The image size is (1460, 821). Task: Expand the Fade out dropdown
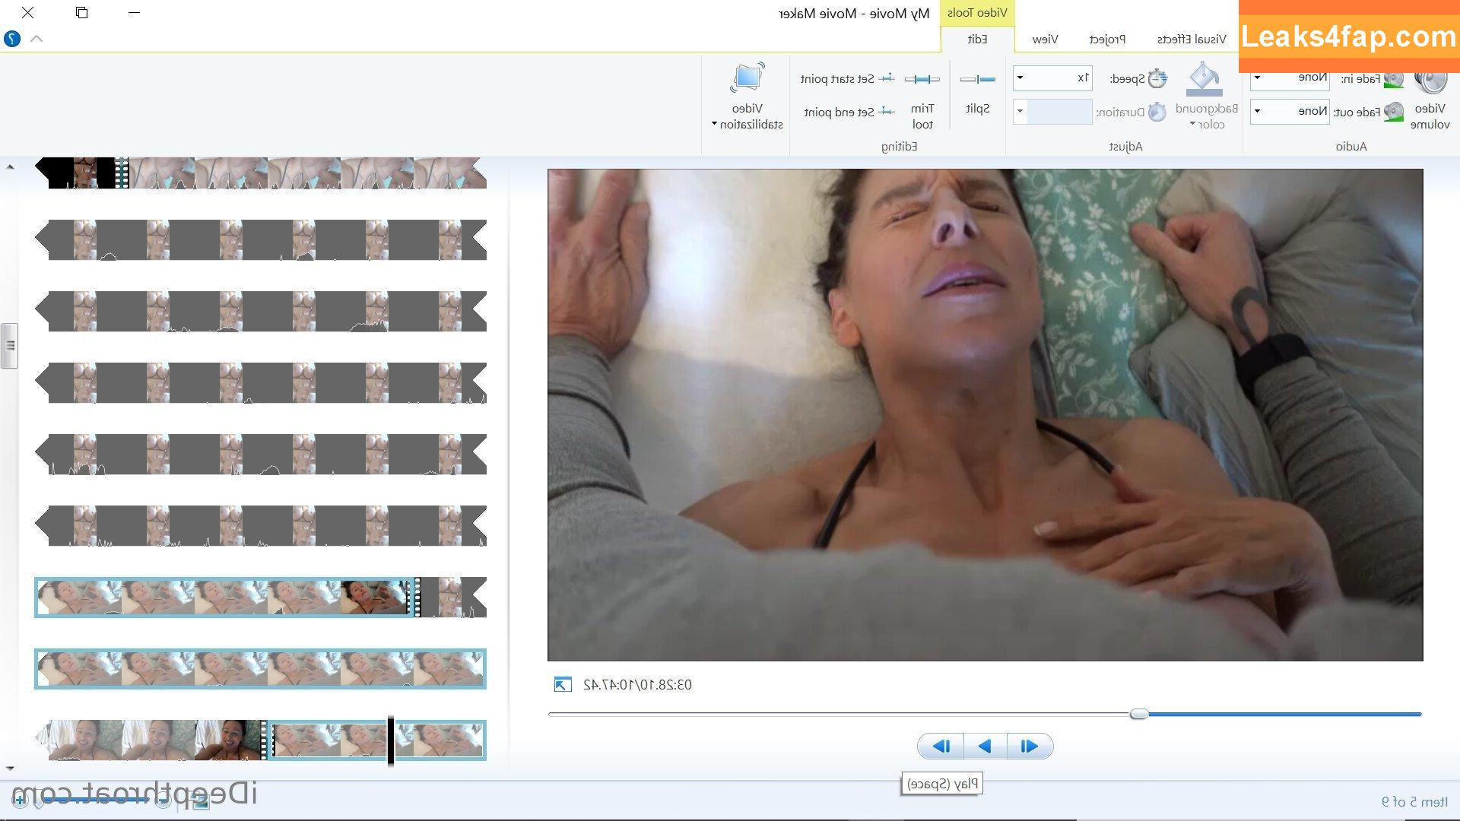coord(1257,111)
